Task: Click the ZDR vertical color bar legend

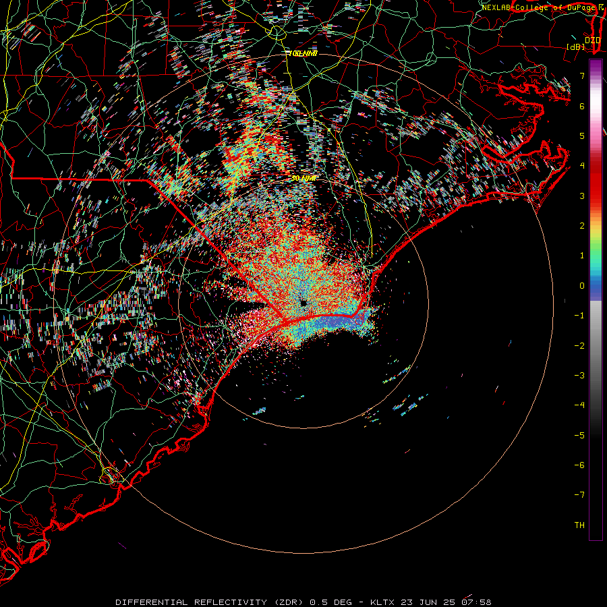Action: 596,300
